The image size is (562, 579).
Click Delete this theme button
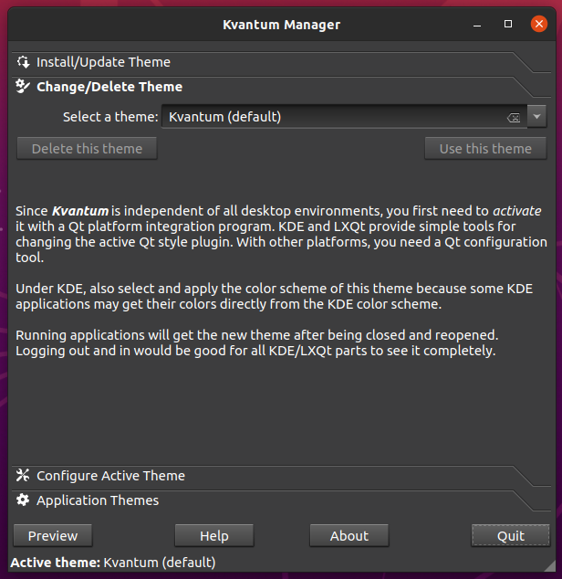point(87,149)
